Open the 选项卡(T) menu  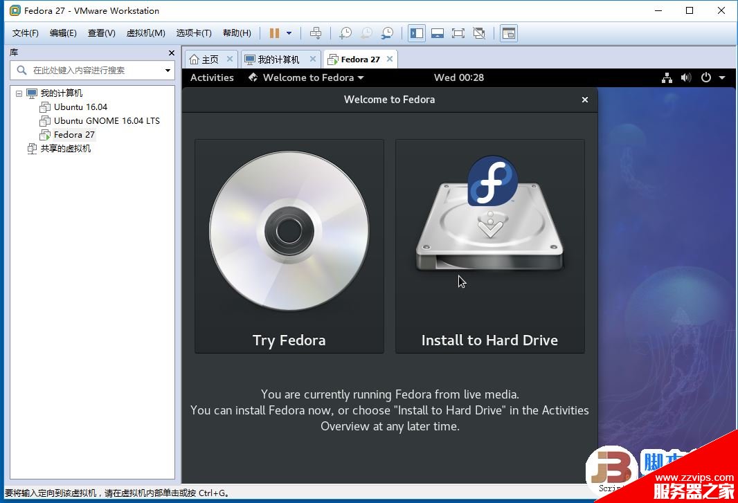[194, 33]
